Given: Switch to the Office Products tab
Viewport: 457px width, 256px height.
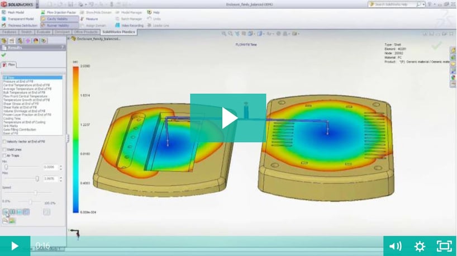Looking at the screenshot, I should click(x=85, y=32).
